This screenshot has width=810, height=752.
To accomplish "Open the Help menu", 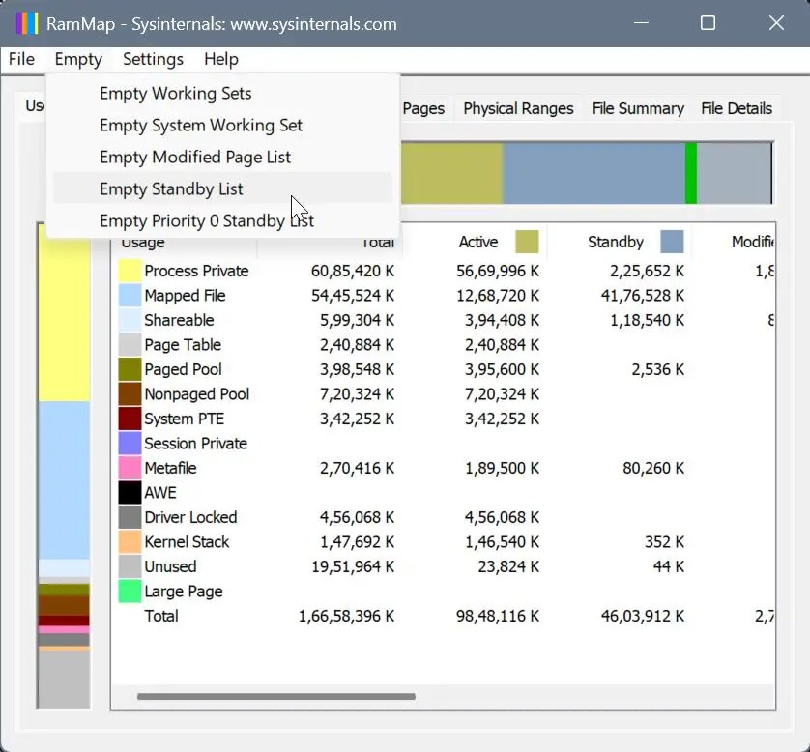I will 221,59.
